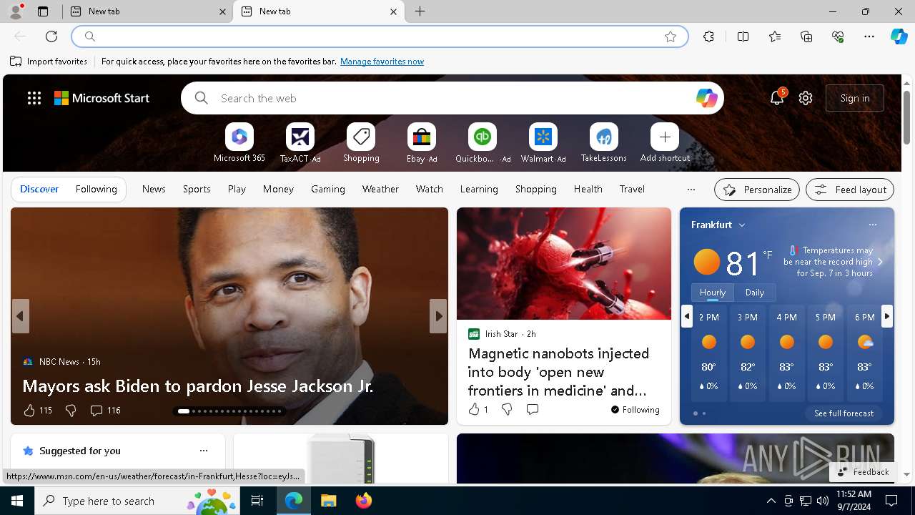Dislike the magnetic nanobots article
The image size is (915, 515).
[x=507, y=409]
